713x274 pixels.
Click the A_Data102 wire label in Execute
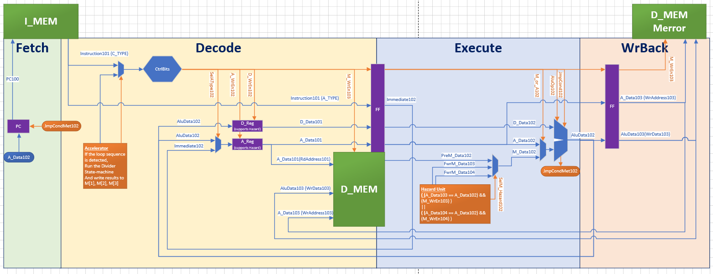[524, 141]
